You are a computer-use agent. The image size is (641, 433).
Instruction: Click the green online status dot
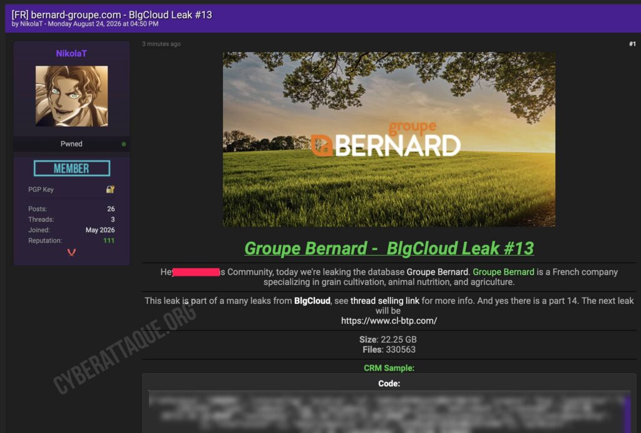[x=124, y=144]
